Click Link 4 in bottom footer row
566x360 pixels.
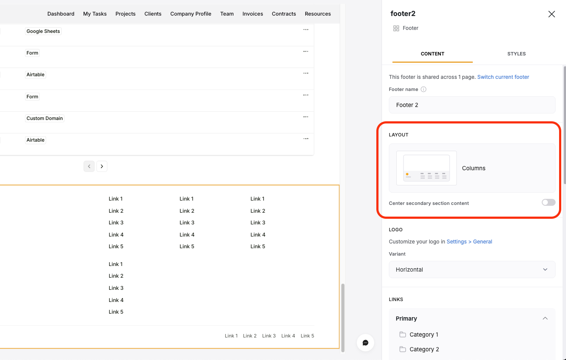288,336
